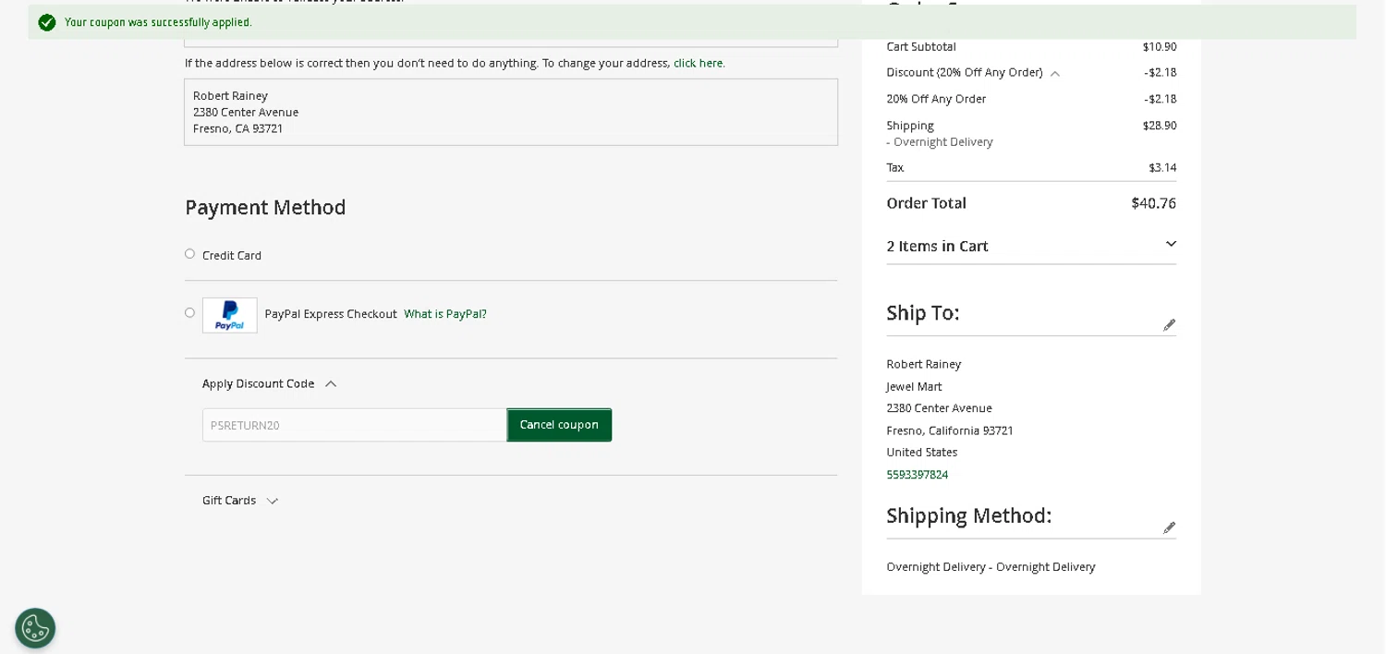
Task: Follow the "click here" address change link
Action: [699, 63]
